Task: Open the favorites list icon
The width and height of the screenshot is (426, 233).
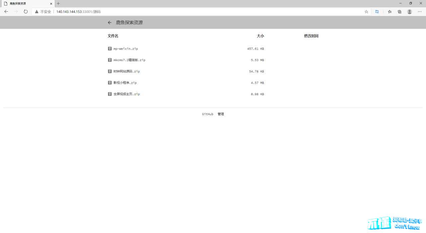Action: click(390, 12)
